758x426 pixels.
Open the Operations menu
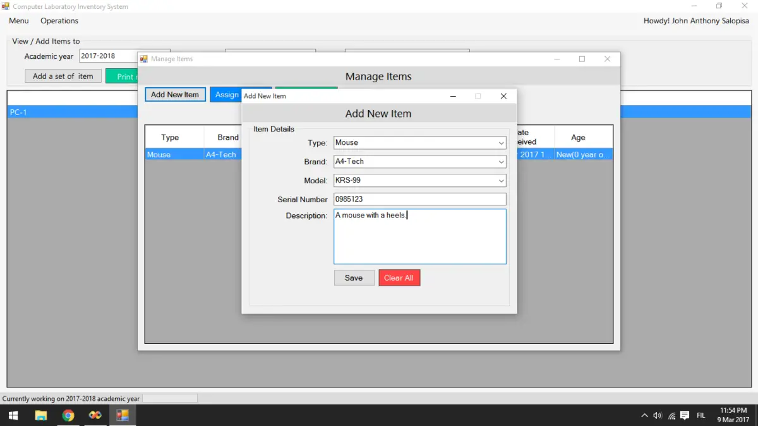pos(59,20)
